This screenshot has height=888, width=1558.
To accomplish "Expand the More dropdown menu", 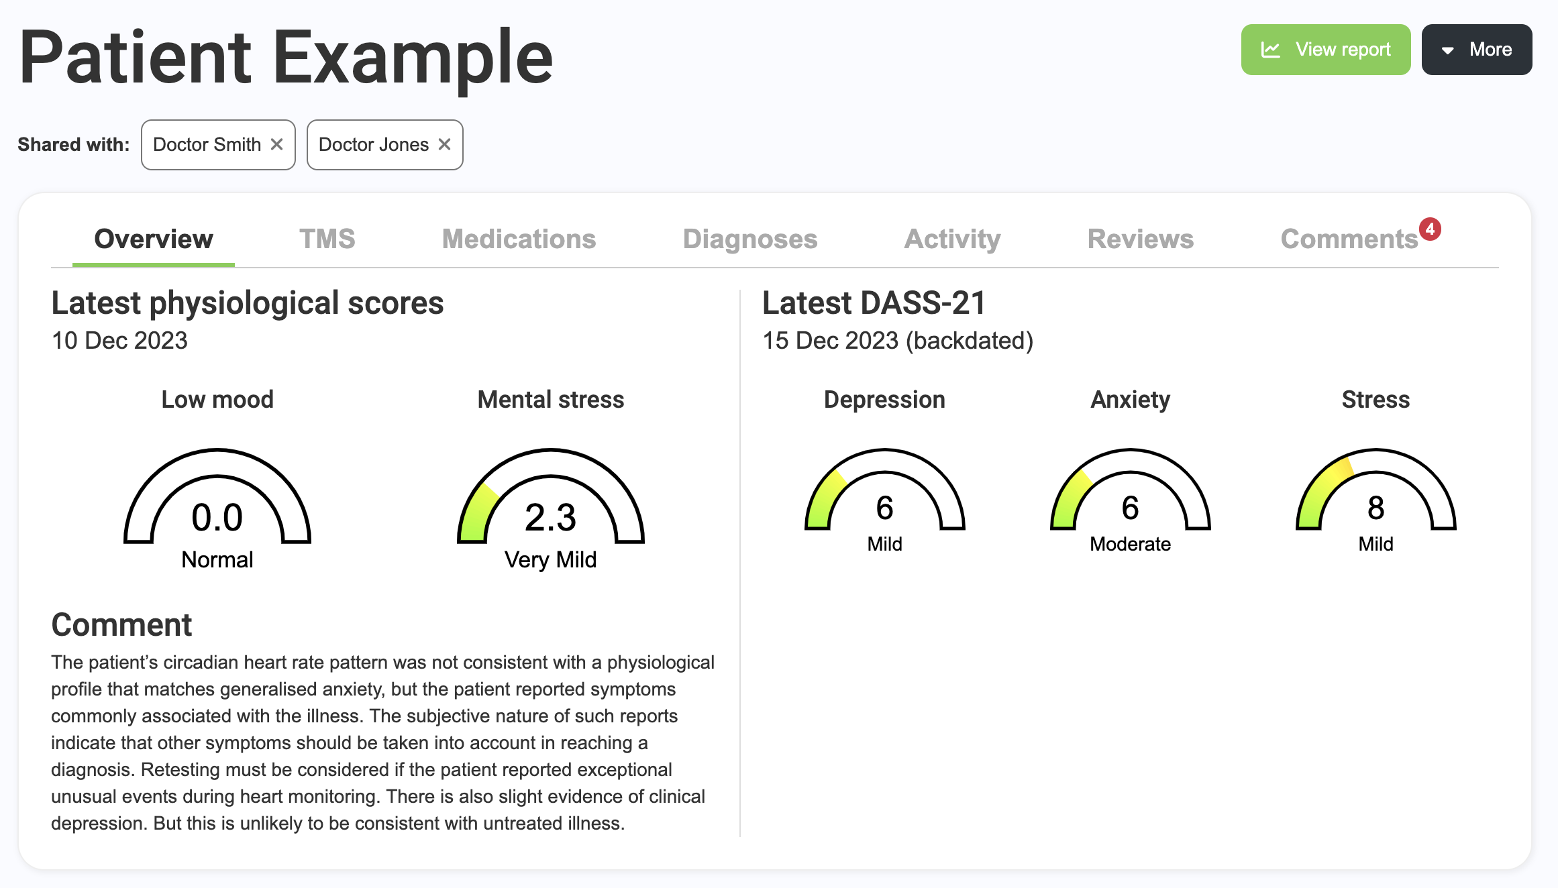I will [x=1476, y=50].
